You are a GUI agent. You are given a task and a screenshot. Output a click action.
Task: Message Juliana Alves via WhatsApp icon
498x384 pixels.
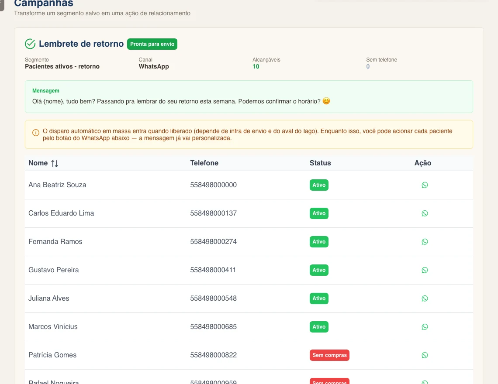tap(425, 298)
